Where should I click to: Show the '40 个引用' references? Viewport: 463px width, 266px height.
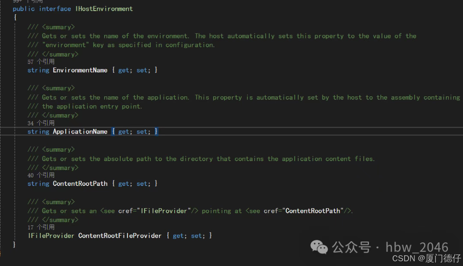(x=41, y=175)
